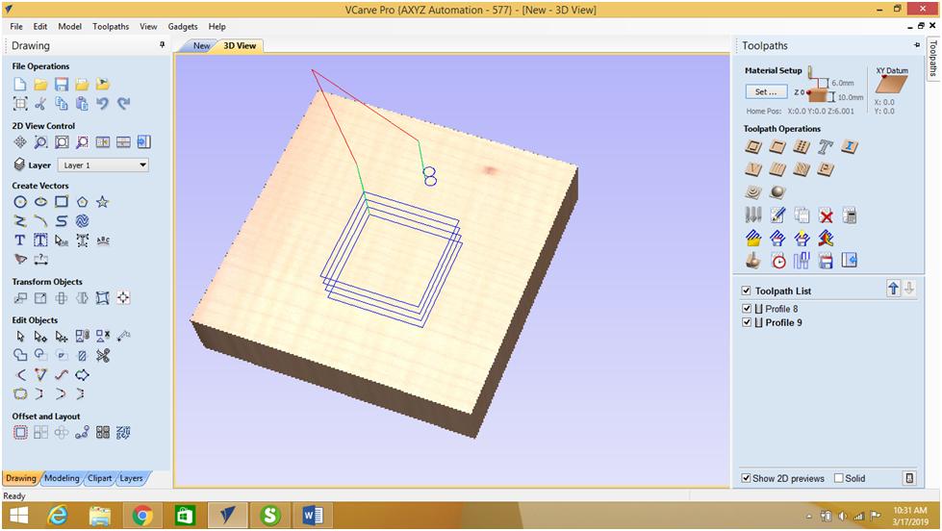The image size is (942, 531).
Task: Select the node editing arrow tool
Action: [40, 337]
